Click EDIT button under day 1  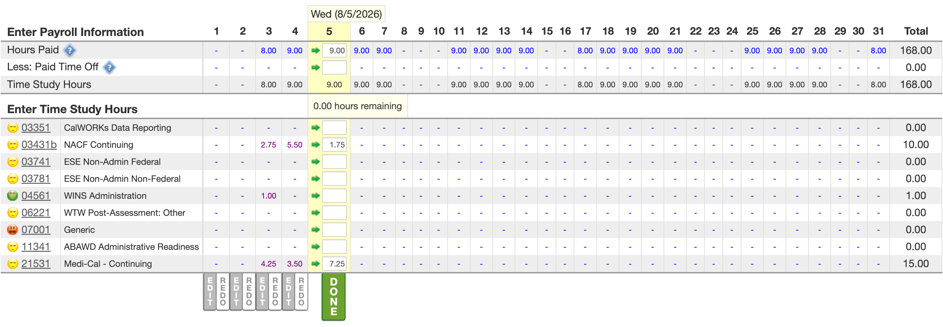[x=210, y=291]
